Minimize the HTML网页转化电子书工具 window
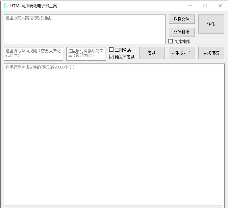This screenshot has height=208, width=228. tap(190, 6)
